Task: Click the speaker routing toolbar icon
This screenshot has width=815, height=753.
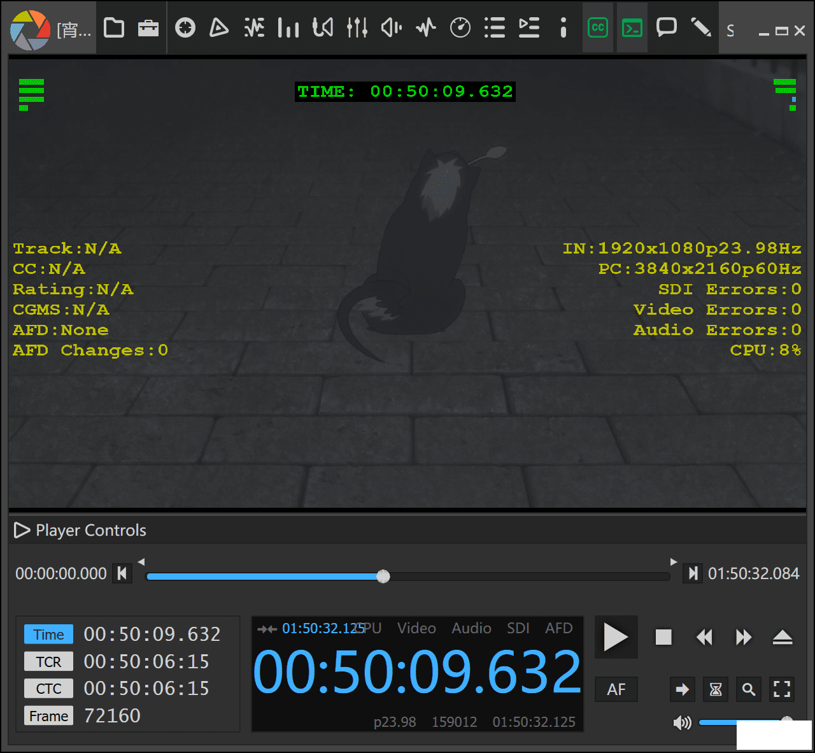Action: 323,28
